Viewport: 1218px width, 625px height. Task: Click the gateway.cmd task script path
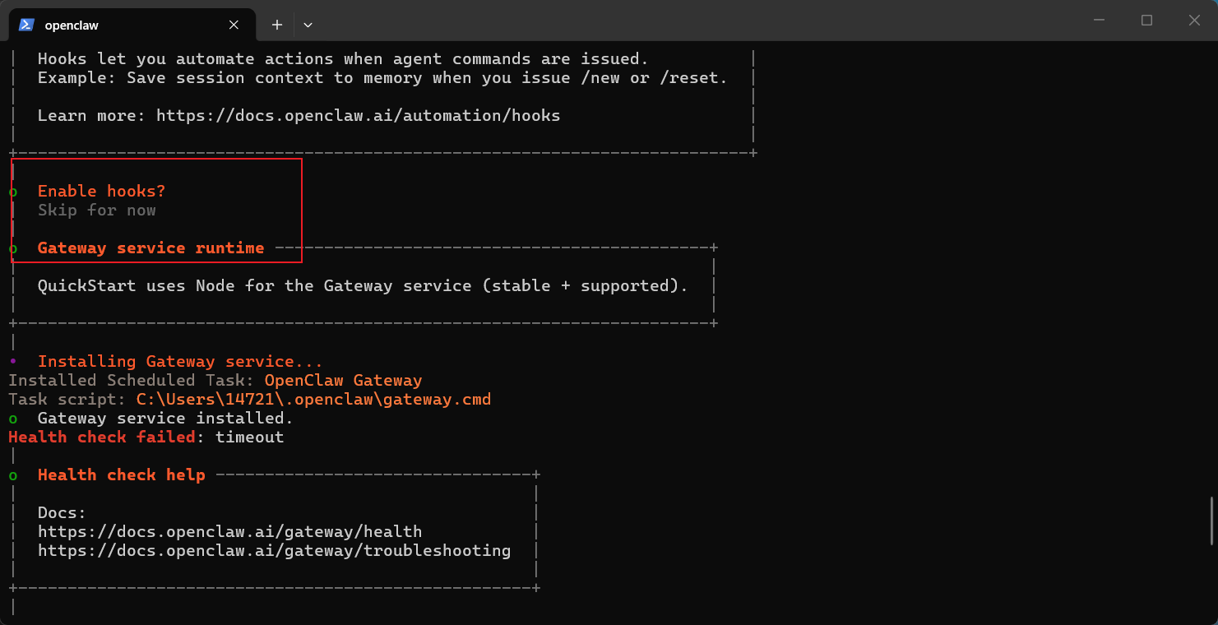point(313,399)
